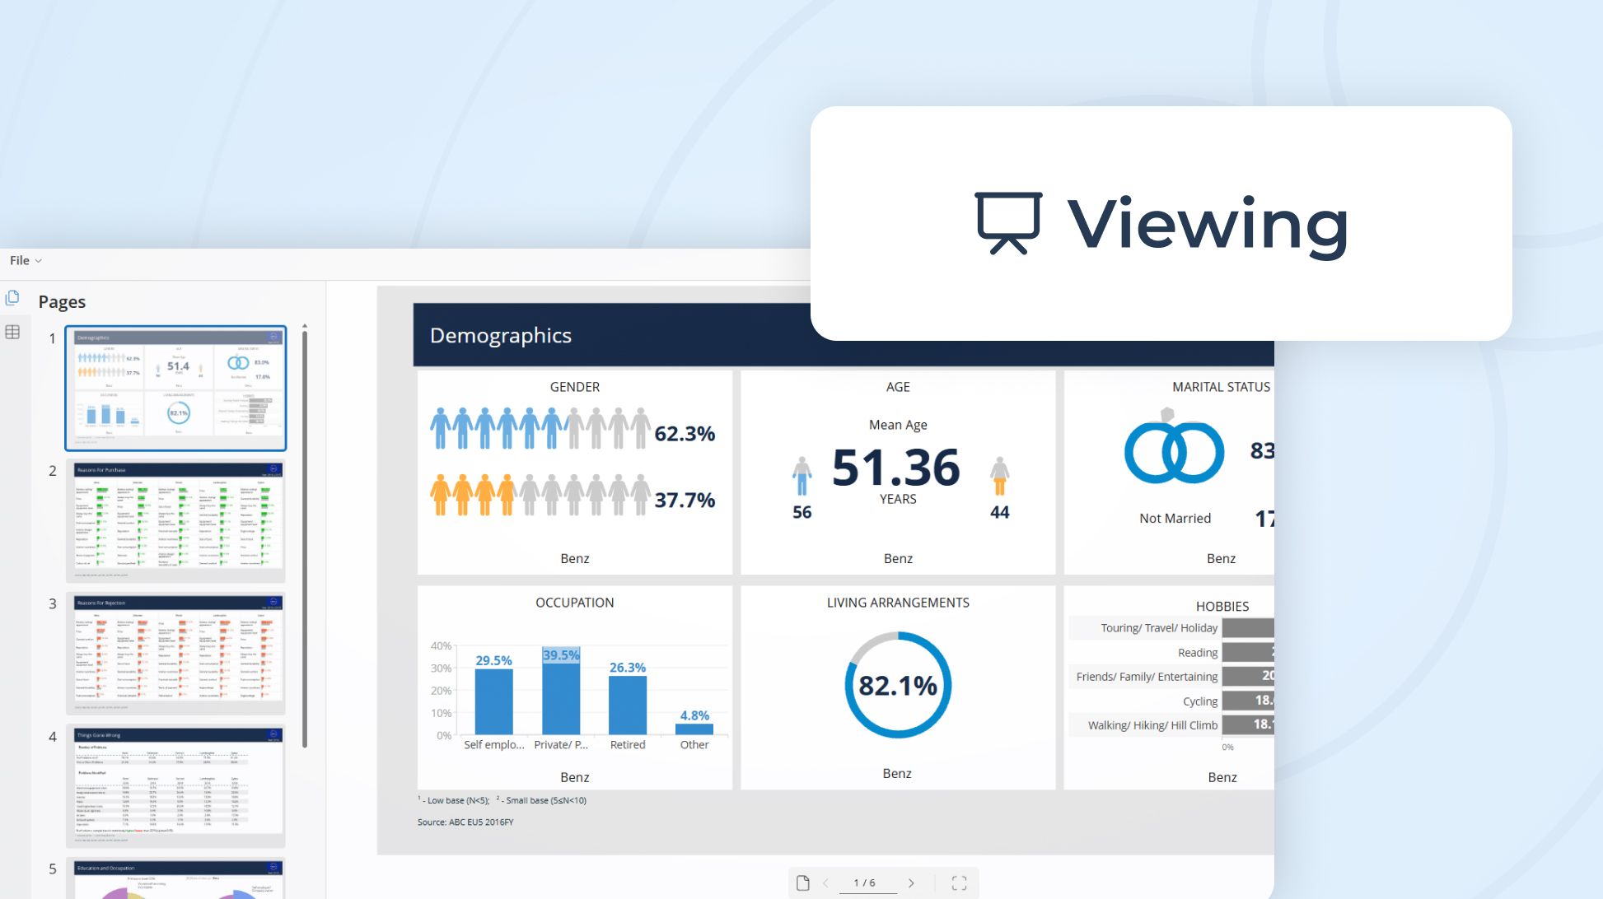Expand the File menu chevron
The height and width of the screenshot is (899, 1603).
click(x=38, y=261)
